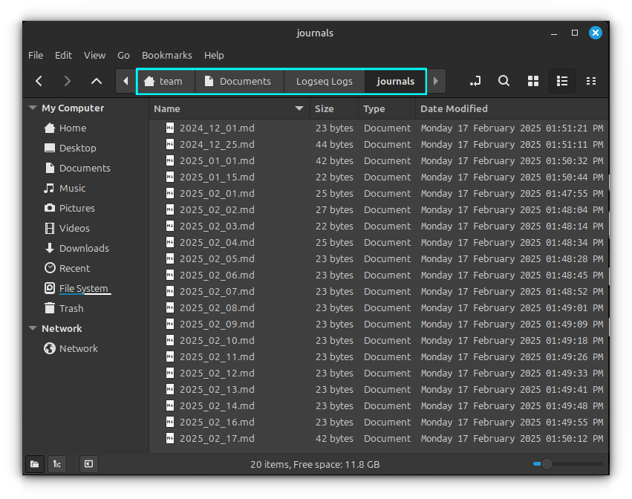The image size is (632, 499).
Task: Collapse the Network sidebar section
Action: coord(33,328)
